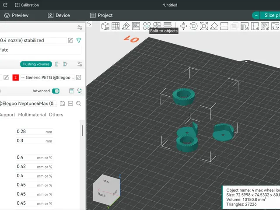Click the Flushing volumes button
Image resolution: width=280 pixels, height=210 pixels.
(x=36, y=64)
